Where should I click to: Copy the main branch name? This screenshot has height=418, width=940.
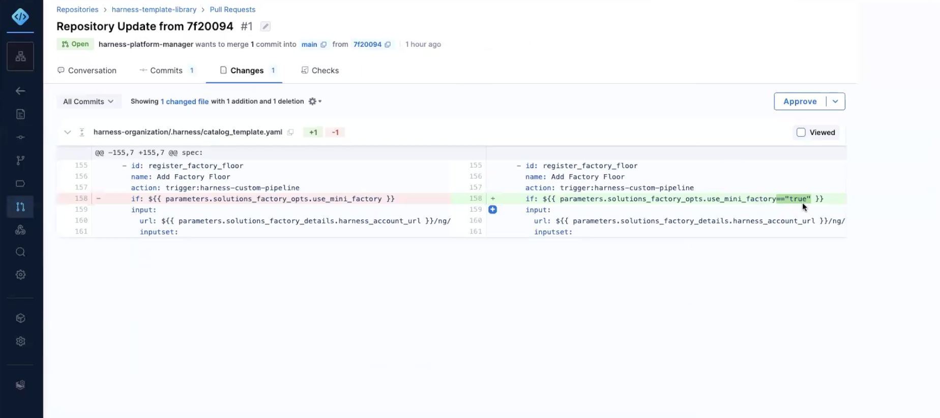point(324,45)
